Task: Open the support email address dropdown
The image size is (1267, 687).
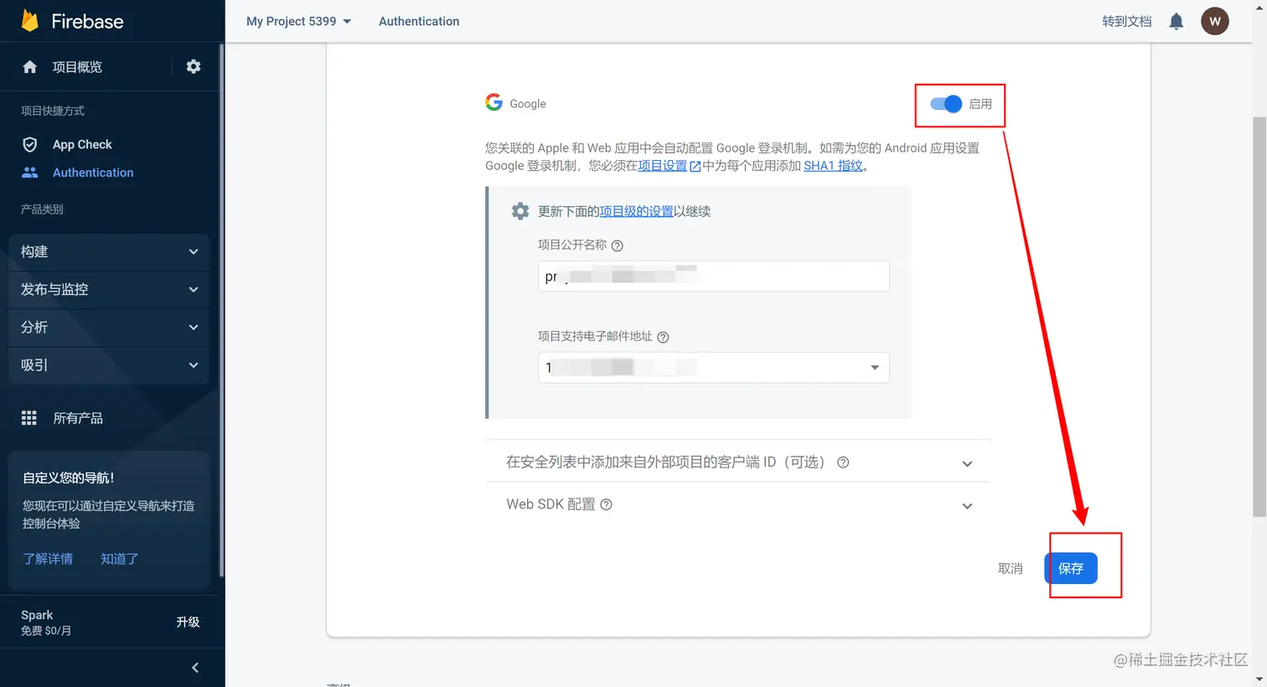Action: [713, 368]
